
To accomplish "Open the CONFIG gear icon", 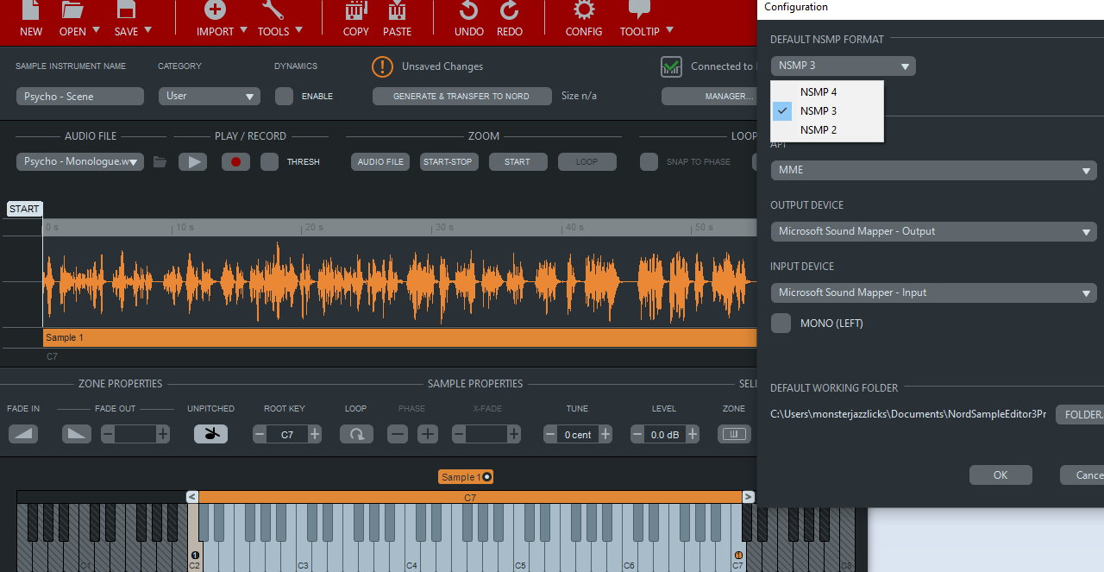I will tap(584, 12).
